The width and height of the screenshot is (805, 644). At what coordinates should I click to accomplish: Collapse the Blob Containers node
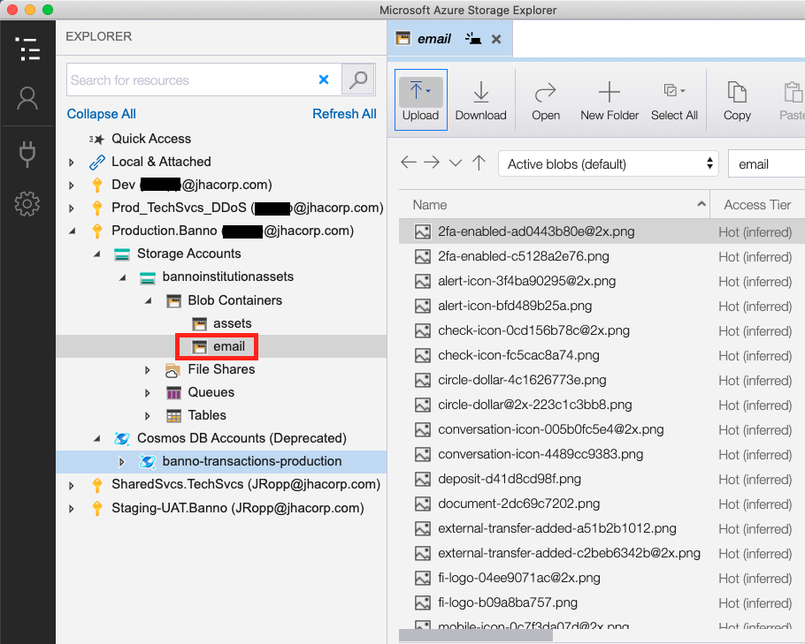pos(148,300)
